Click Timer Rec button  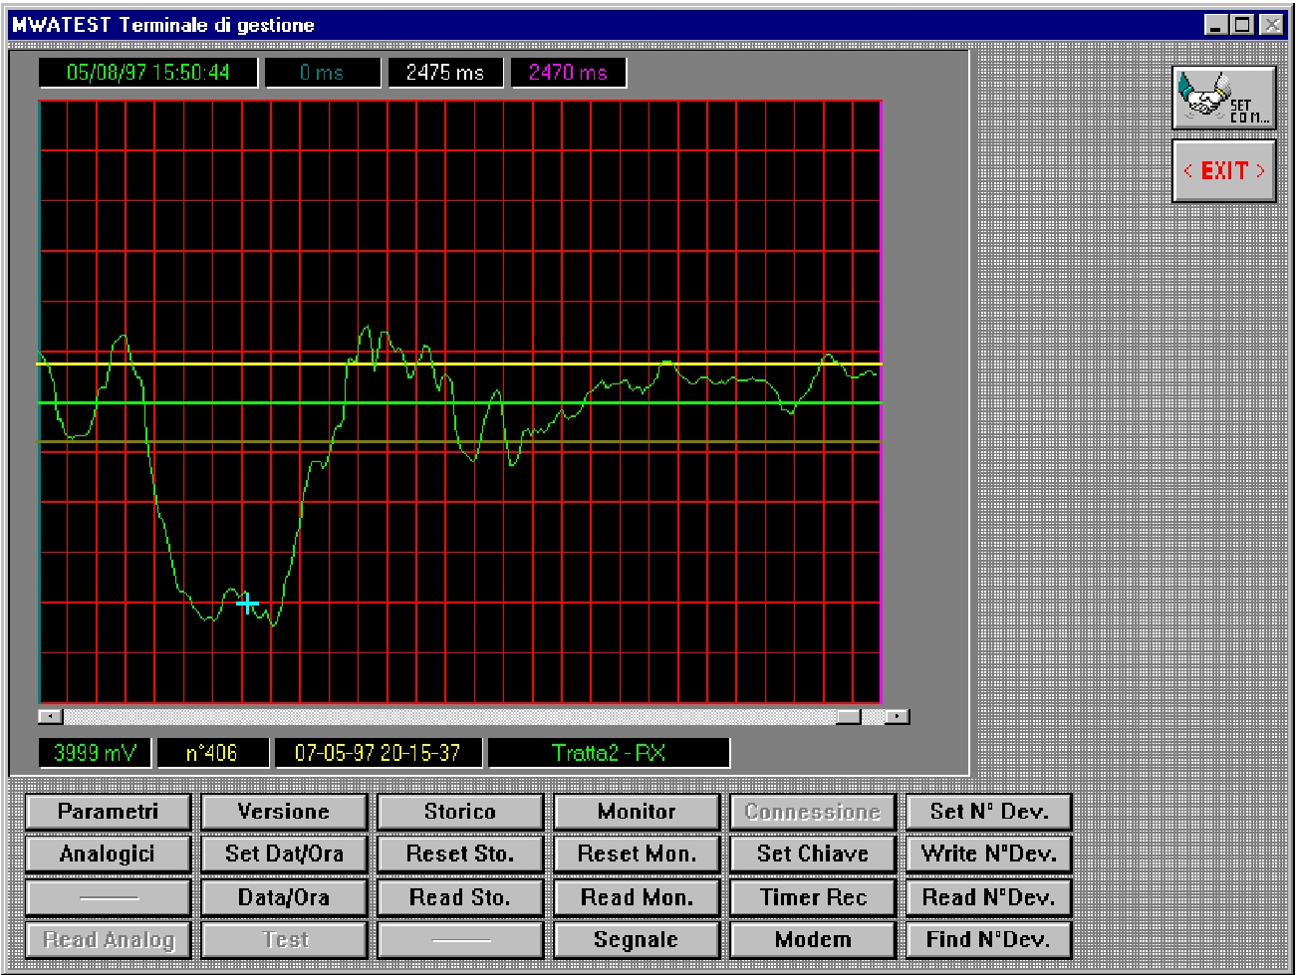coord(813,897)
